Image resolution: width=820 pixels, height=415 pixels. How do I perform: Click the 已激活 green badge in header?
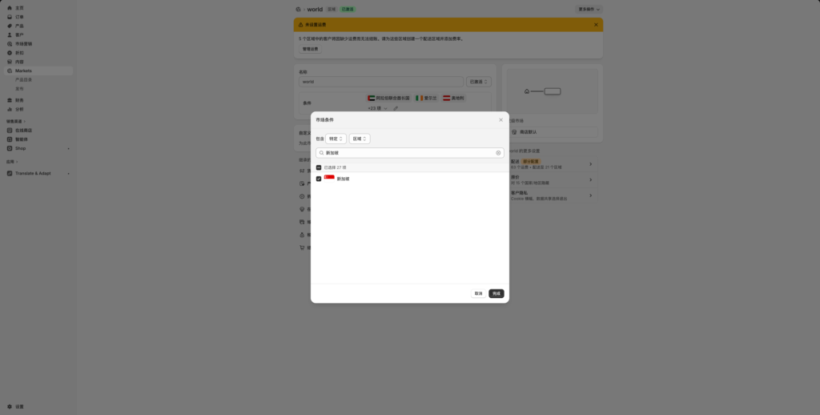(348, 10)
